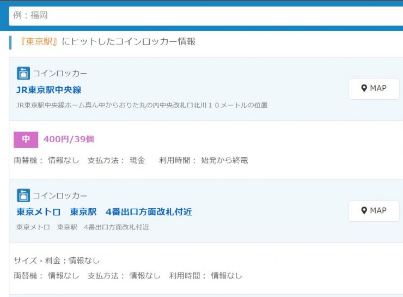The image size is (403, 297).
Task: Click the 利用時間： 始発から終電 hours text
Action: [x=203, y=160]
